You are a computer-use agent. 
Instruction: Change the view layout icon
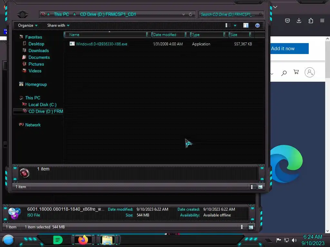(x=228, y=25)
